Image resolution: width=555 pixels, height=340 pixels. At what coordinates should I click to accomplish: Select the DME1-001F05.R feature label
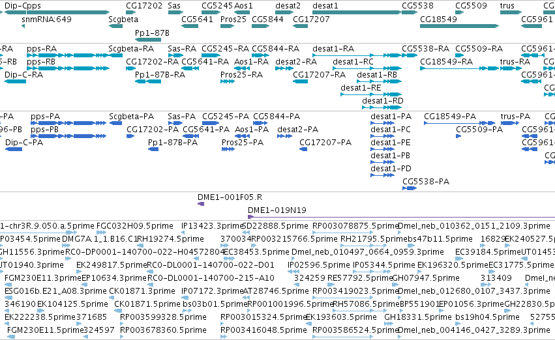pos(230,197)
